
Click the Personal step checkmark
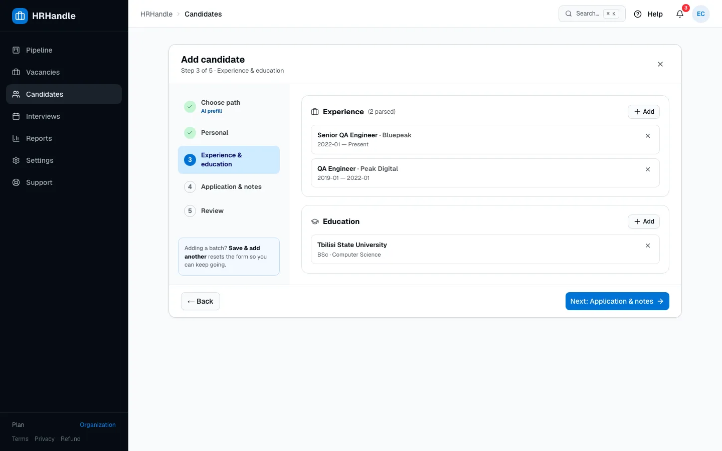pos(190,133)
